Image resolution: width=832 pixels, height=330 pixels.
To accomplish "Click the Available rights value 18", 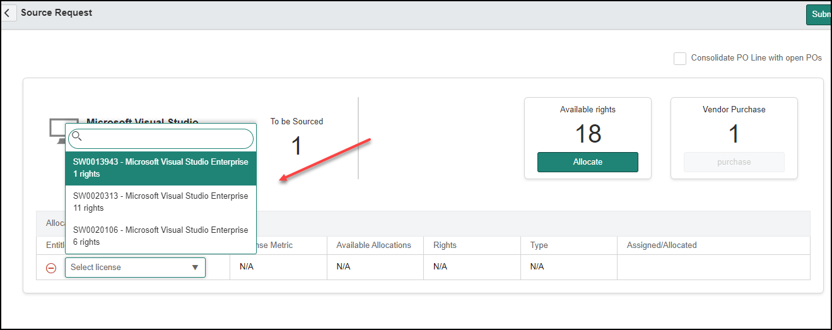I will pyautogui.click(x=588, y=134).
